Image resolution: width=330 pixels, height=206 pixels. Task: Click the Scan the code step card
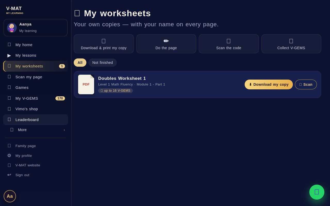tap(229, 44)
